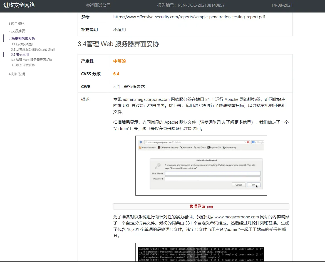
Task: Click the Offensive Security bookmark icon
Action: tap(159, 148)
